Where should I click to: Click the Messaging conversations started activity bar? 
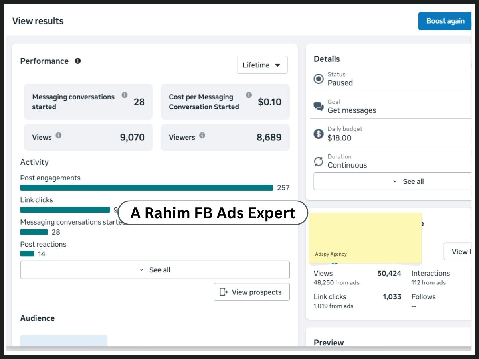point(34,232)
